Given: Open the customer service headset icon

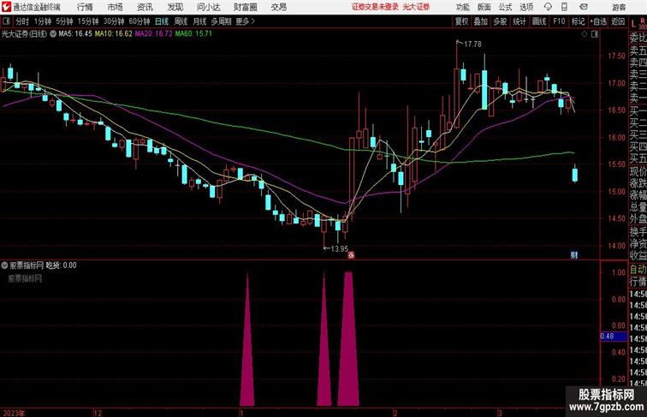Looking at the screenshot, I should click(548, 7).
